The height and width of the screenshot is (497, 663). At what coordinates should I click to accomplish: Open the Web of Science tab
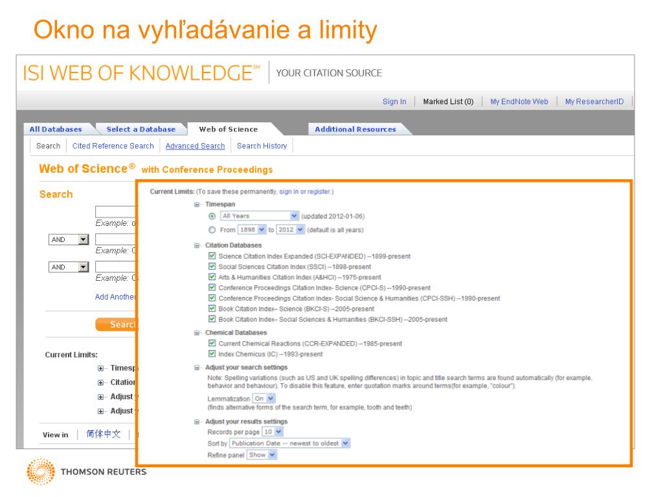click(x=229, y=129)
